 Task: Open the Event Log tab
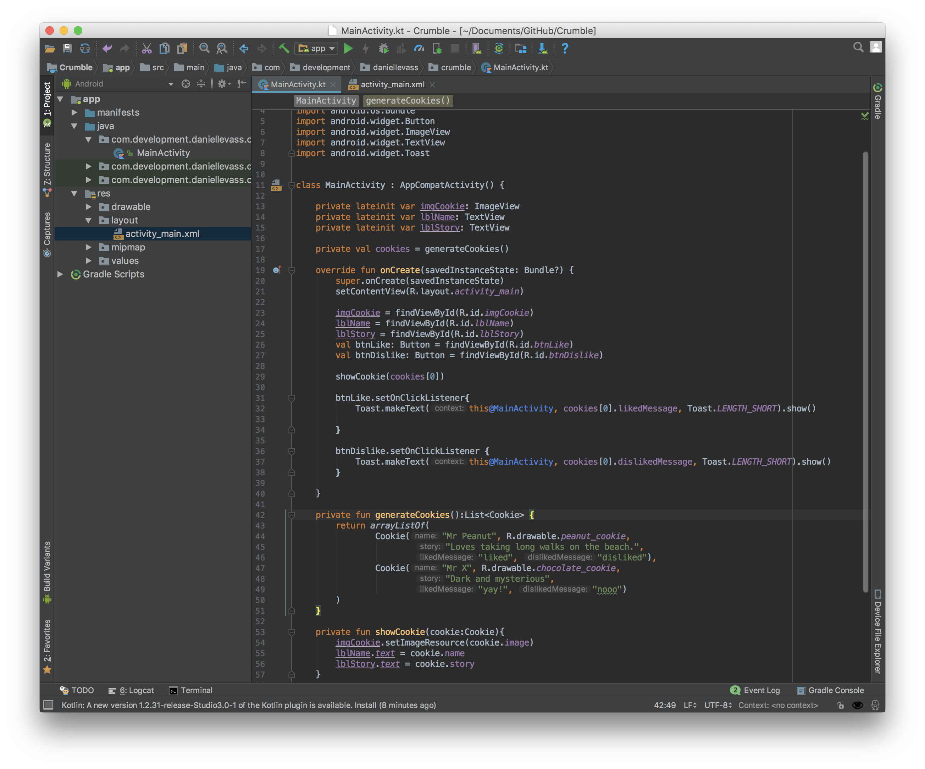[x=755, y=690]
